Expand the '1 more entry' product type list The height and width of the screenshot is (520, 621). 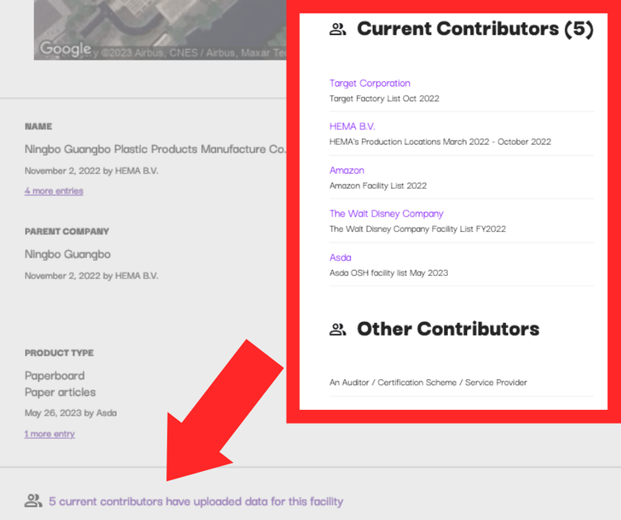coord(50,434)
